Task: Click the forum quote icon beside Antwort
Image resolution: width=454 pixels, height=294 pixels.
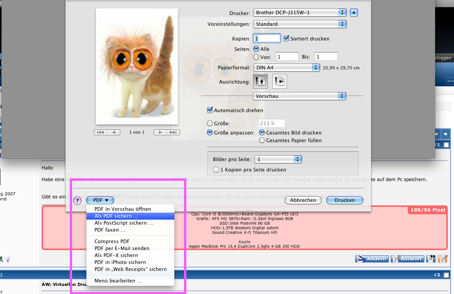Action: [x=431, y=259]
